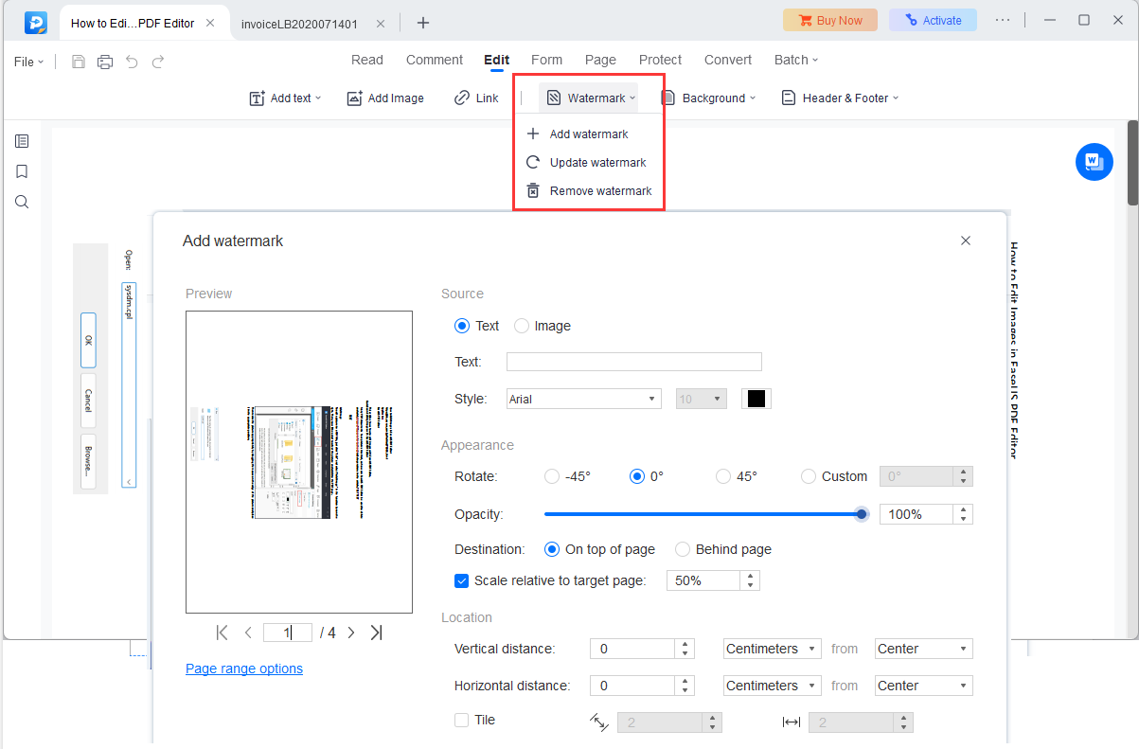Select -45° rotation option

pos(552,476)
